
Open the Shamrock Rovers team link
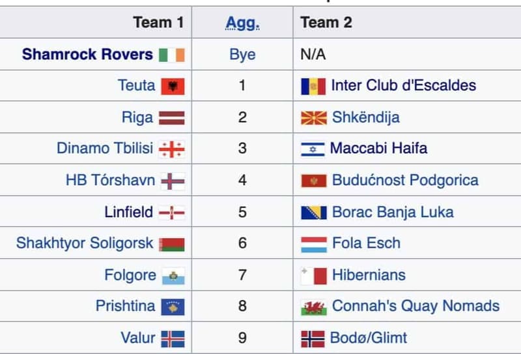87,54
